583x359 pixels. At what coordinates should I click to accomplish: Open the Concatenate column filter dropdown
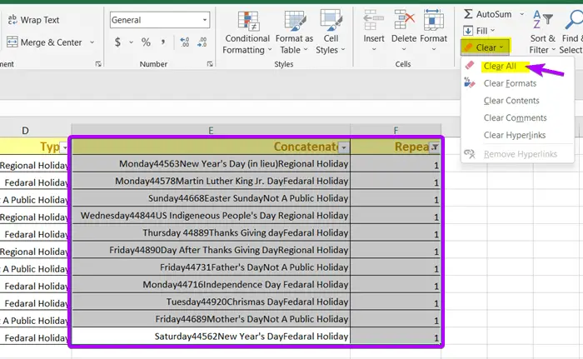coord(344,147)
